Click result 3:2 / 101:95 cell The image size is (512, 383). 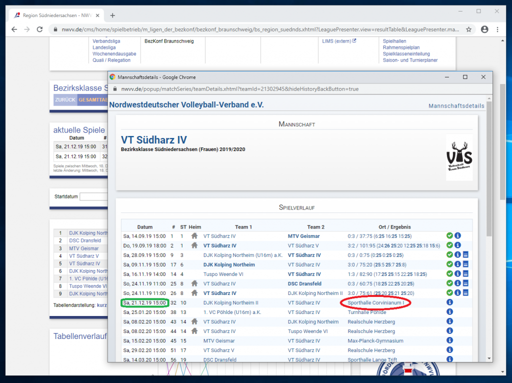(x=394, y=245)
